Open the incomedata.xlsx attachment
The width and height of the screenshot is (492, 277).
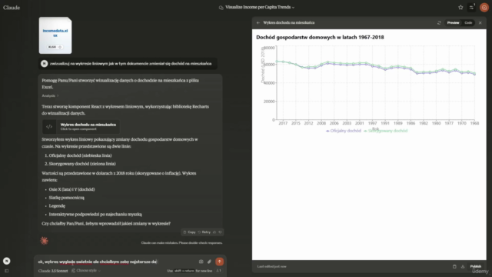pyautogui.click(x=55, y=35)
